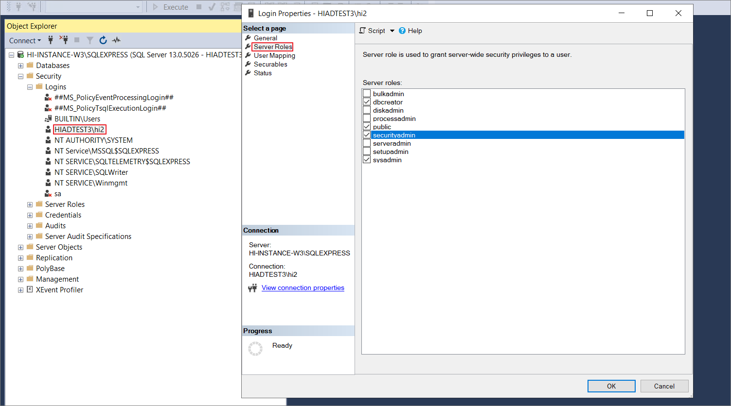Click the Cancel query stop icon in main toolbar
The width and height of the screenshot is (731, 406).
click(x=199, y=7)
